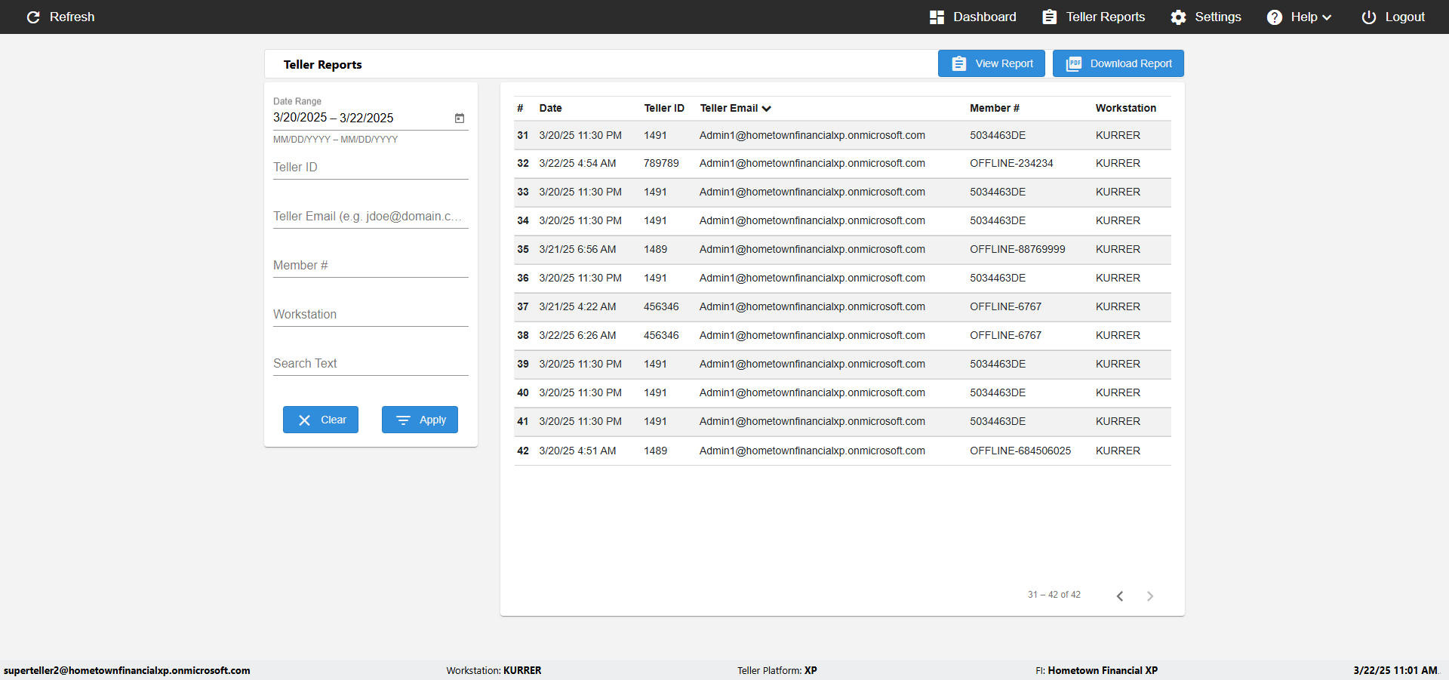
Task: Click the Download Report button
Action: [1118, 63]
